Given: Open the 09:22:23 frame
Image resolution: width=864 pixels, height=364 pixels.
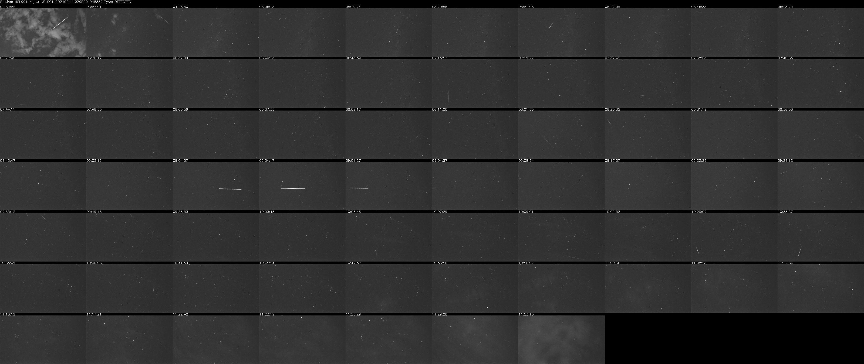Looking at the screenshot, I should 734,186.
